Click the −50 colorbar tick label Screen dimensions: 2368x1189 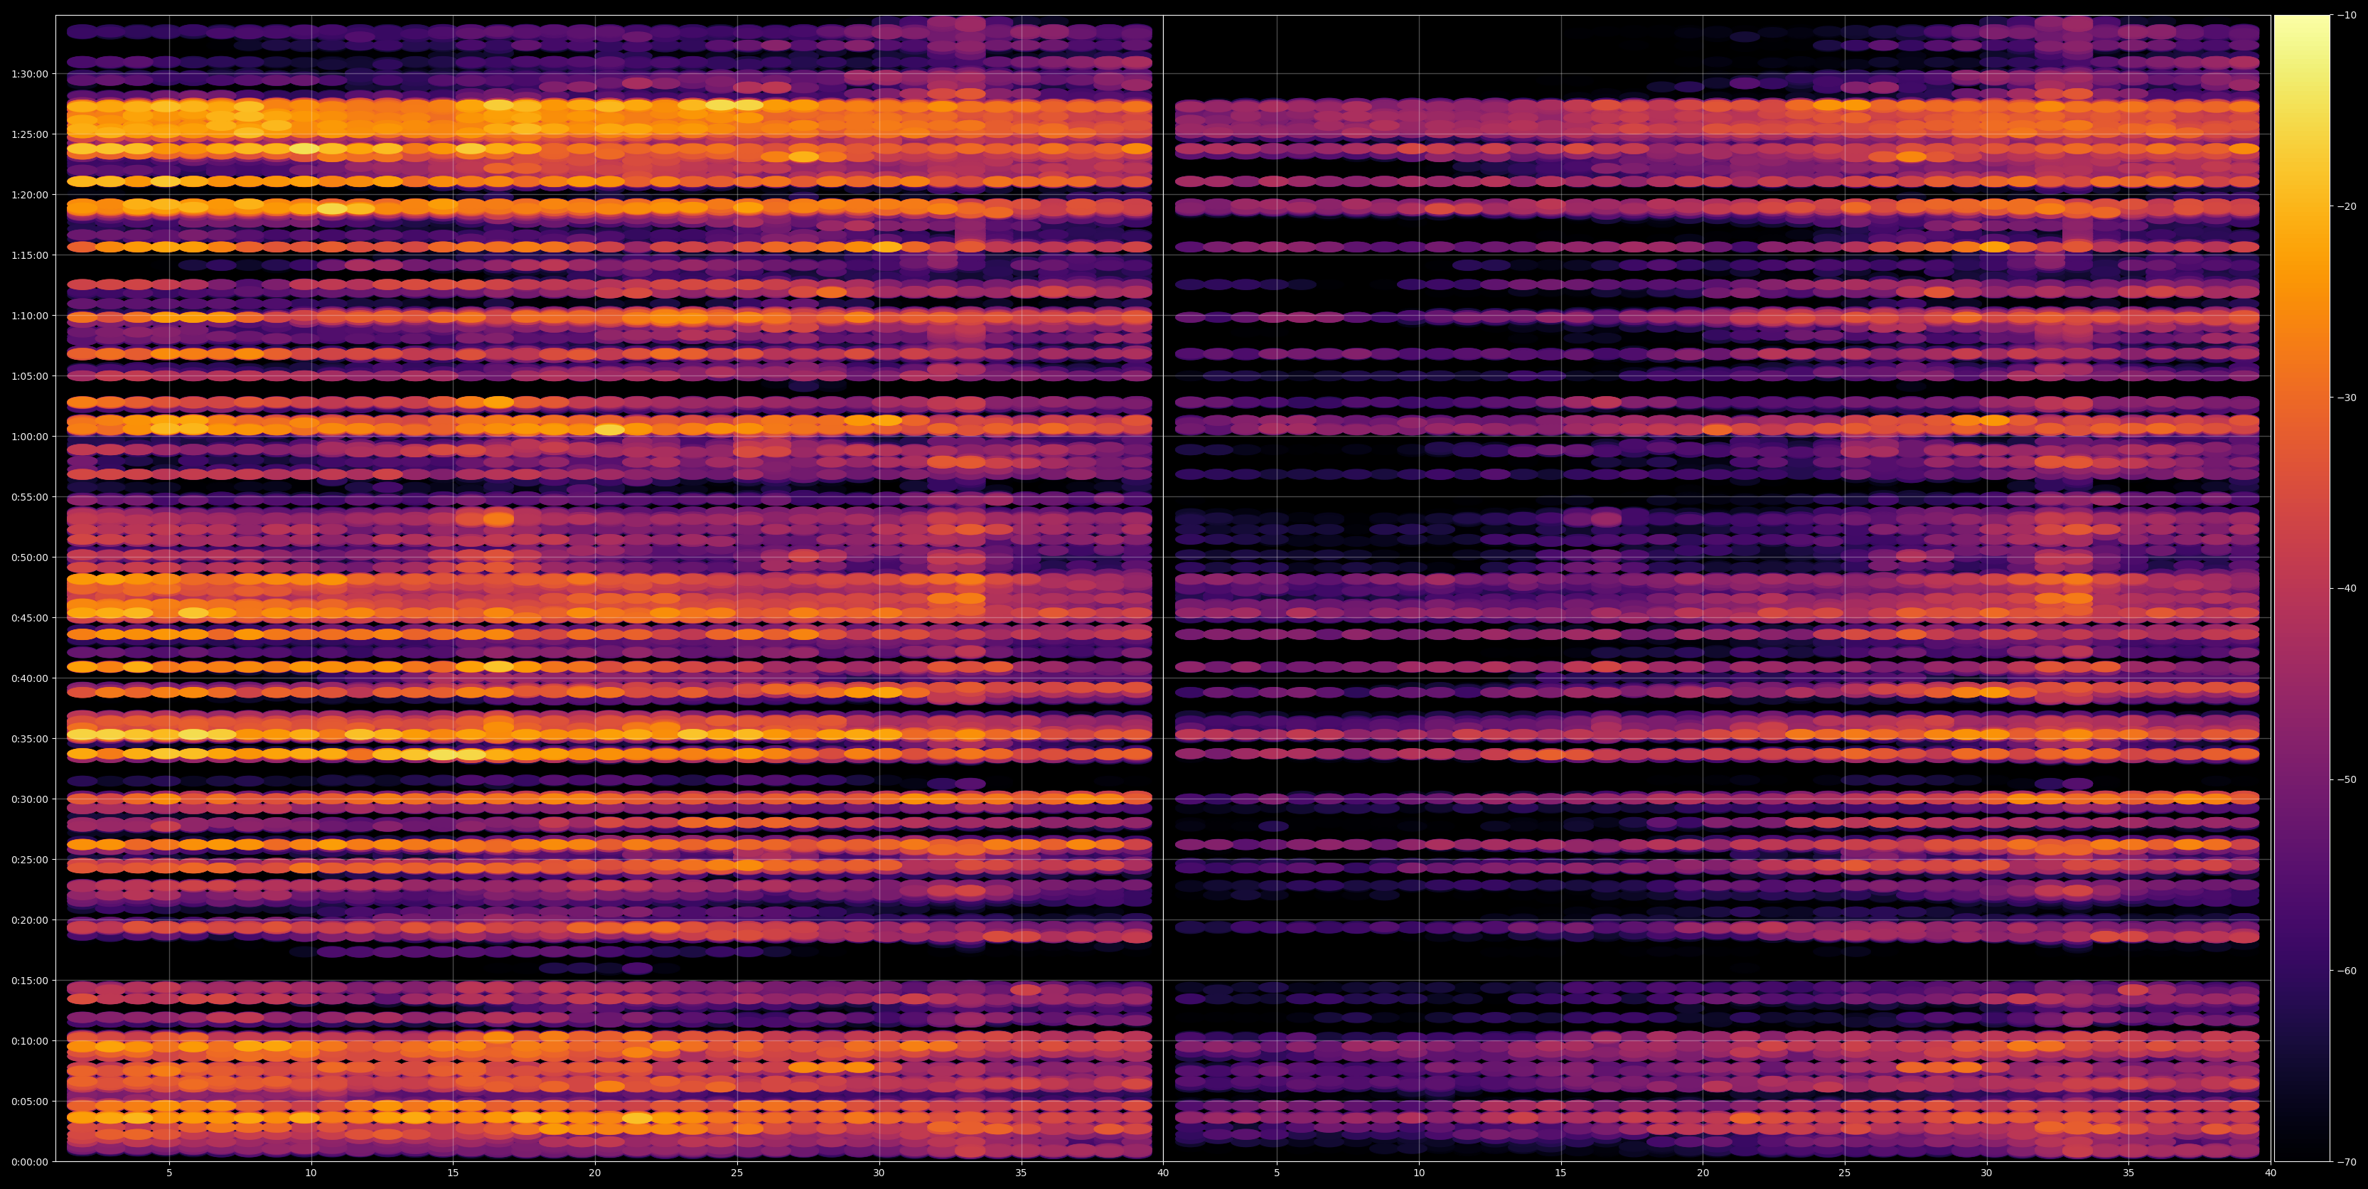pos(2347,780)
